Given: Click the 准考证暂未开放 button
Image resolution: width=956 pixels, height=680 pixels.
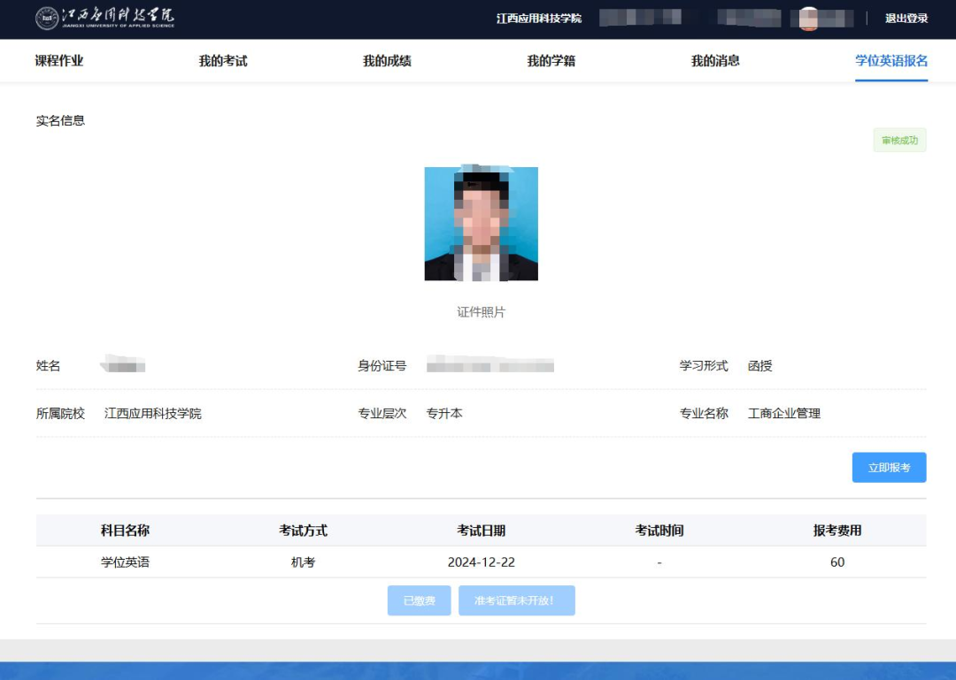Looking at the screenshot, I should tap(517, 600).
